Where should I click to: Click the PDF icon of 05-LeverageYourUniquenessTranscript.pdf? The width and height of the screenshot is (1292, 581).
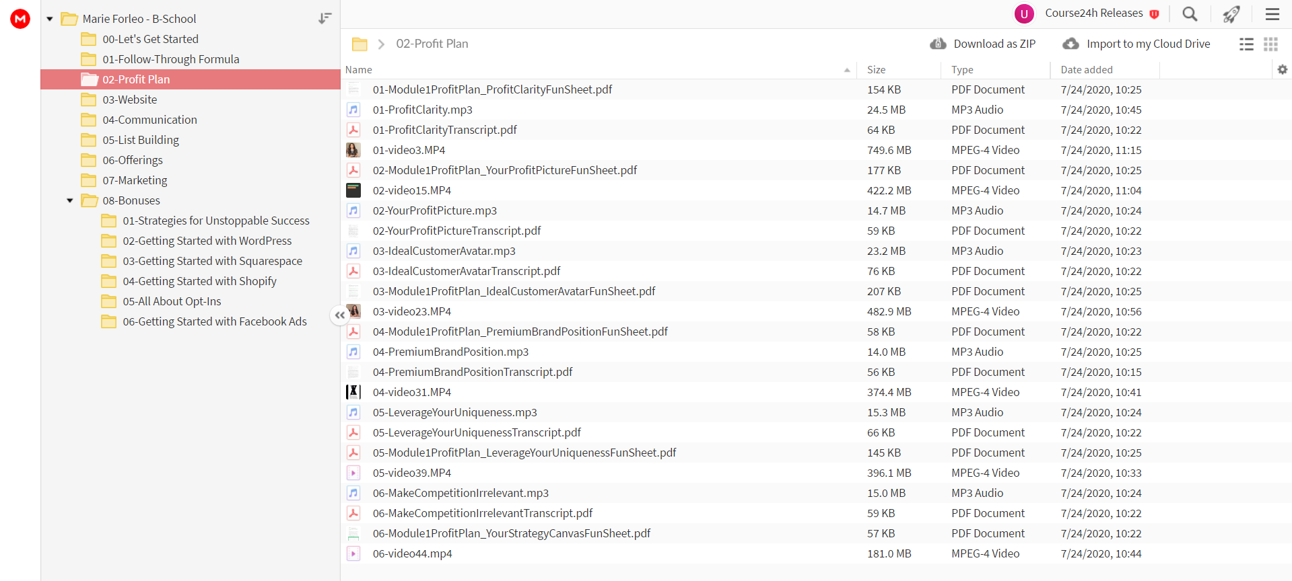point(353,432)
